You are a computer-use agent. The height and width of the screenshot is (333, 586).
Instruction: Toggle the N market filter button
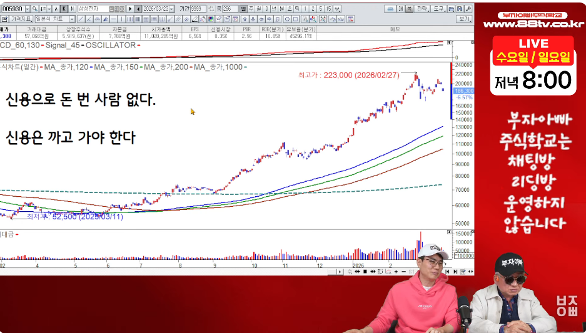pyautogui.click(x=72, y=9)
